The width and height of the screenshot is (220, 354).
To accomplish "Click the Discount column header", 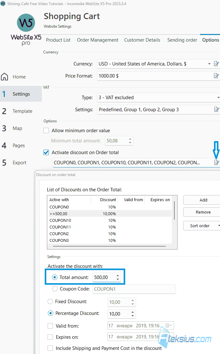I will (x=104, y=200).
